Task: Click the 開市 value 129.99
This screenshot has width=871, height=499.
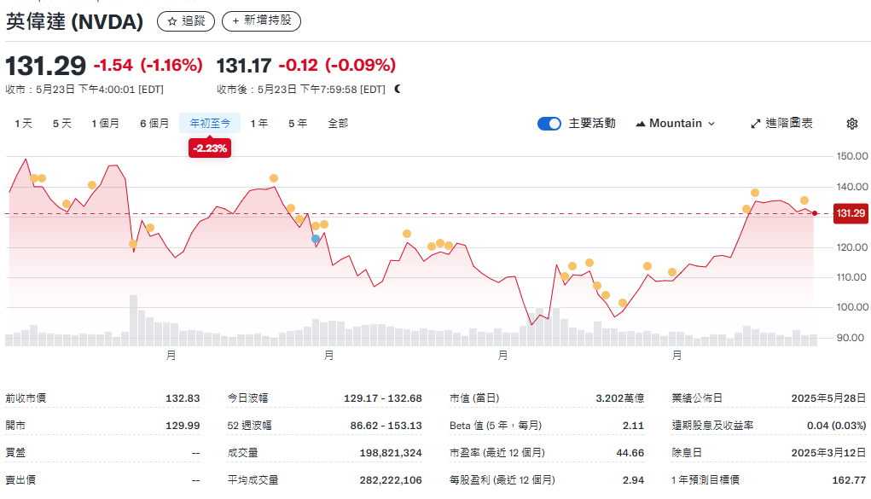Action: 183,426
